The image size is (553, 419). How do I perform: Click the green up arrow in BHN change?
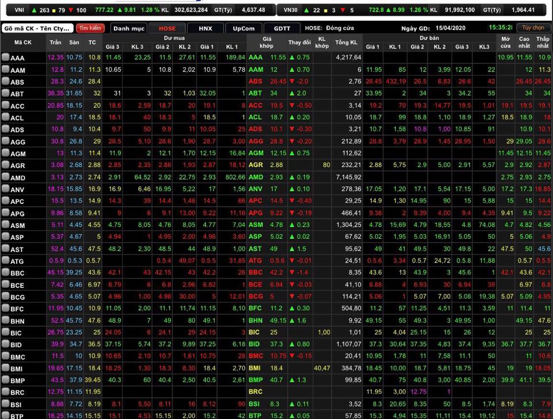(x=292, y=321)
